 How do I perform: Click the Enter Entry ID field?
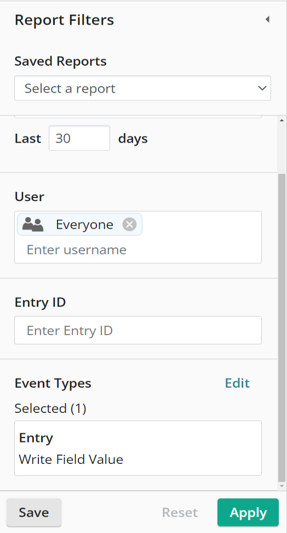(138, 330)
